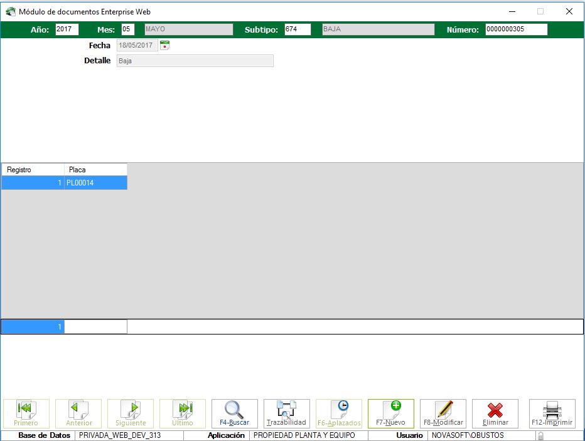Click the padlock icon in status bar
This screenshot has width=585, height=441.
click(x=540, y=435)
